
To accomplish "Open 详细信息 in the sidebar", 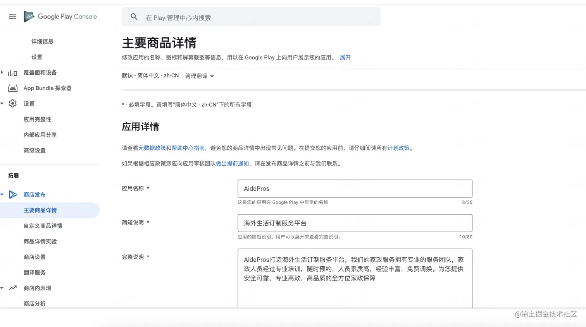I will [42, 41].
